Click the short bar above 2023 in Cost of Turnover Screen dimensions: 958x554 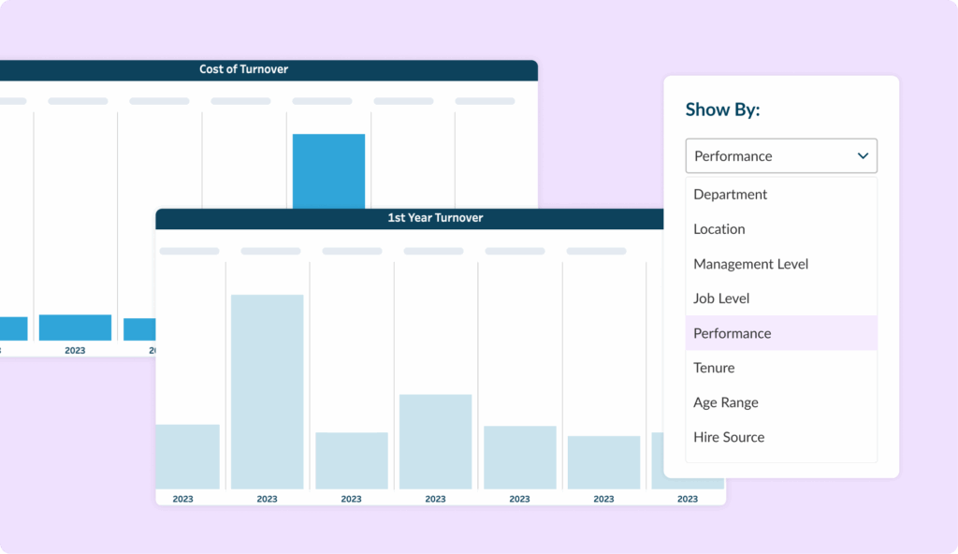pyautogui.click(x=75, y=328)
